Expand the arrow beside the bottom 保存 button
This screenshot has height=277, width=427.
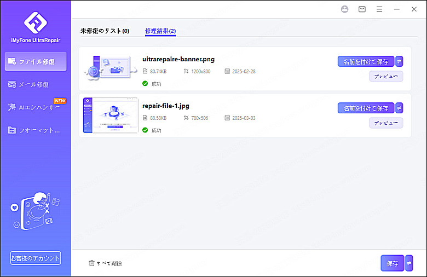pos(409,263)
